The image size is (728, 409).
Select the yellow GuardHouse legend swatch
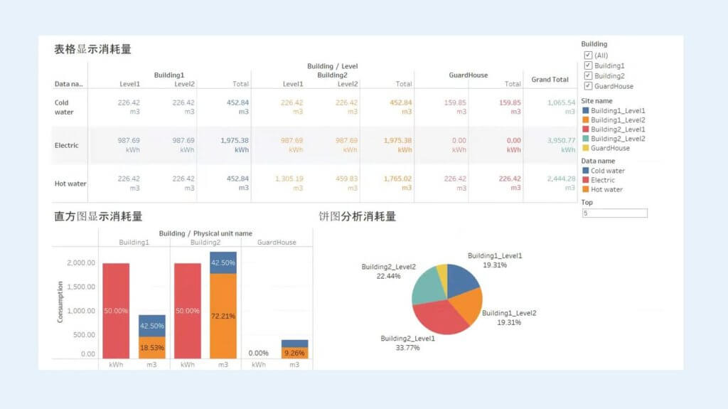click(x=586, y=148)
